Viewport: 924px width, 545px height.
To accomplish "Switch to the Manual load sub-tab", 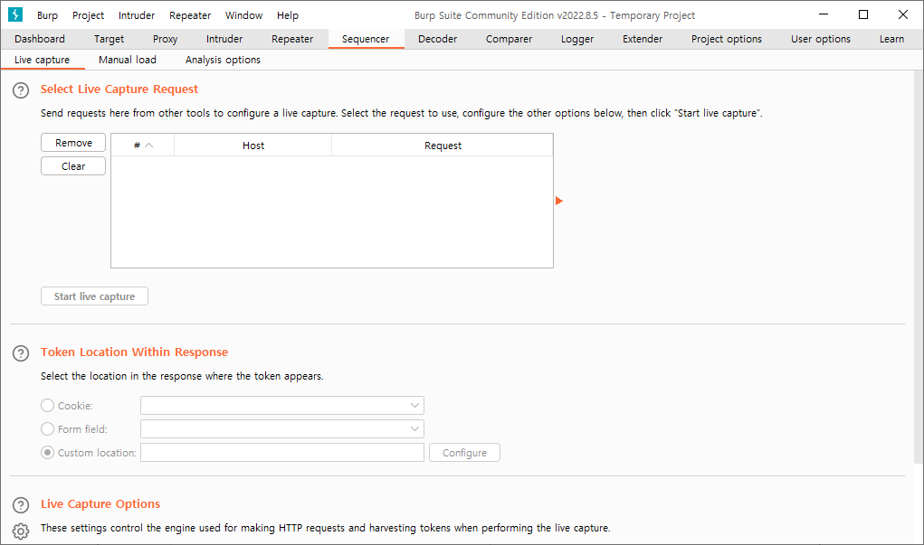I will click(128, 60).
